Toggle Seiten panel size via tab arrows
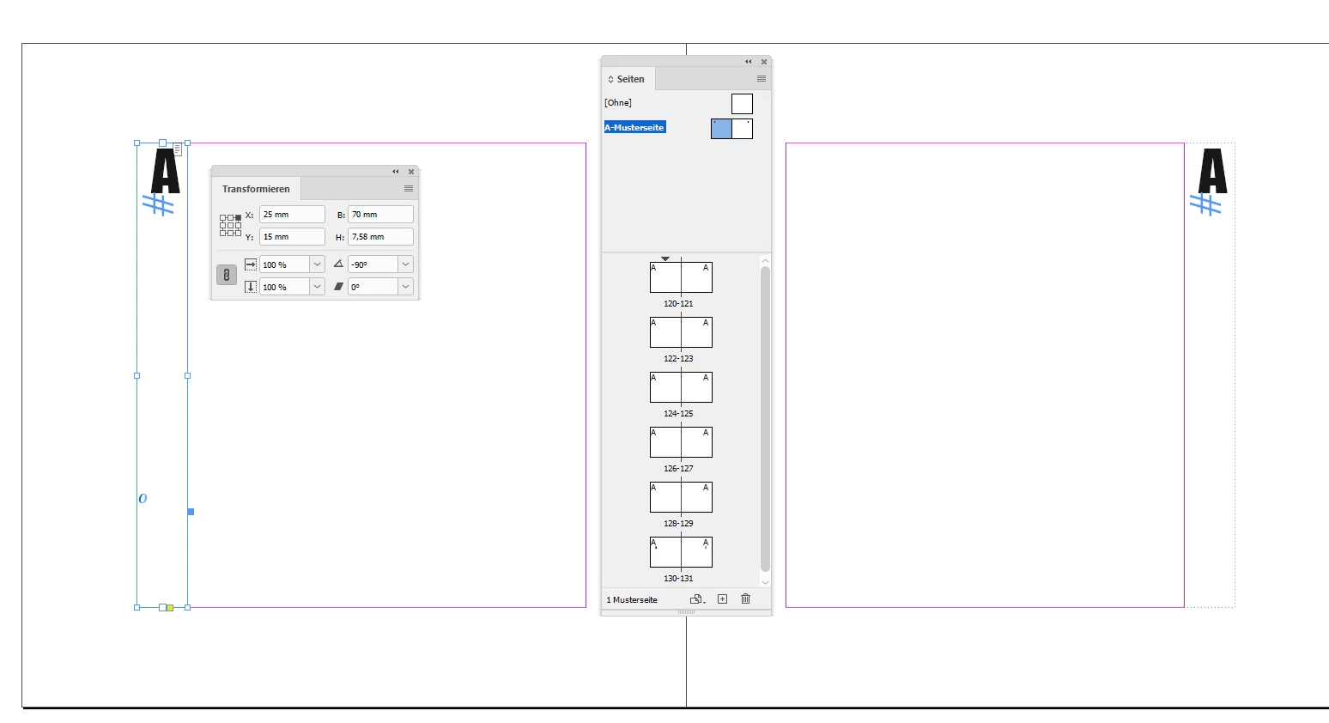Screen dimensions: 1329x723 click(611, 79)
